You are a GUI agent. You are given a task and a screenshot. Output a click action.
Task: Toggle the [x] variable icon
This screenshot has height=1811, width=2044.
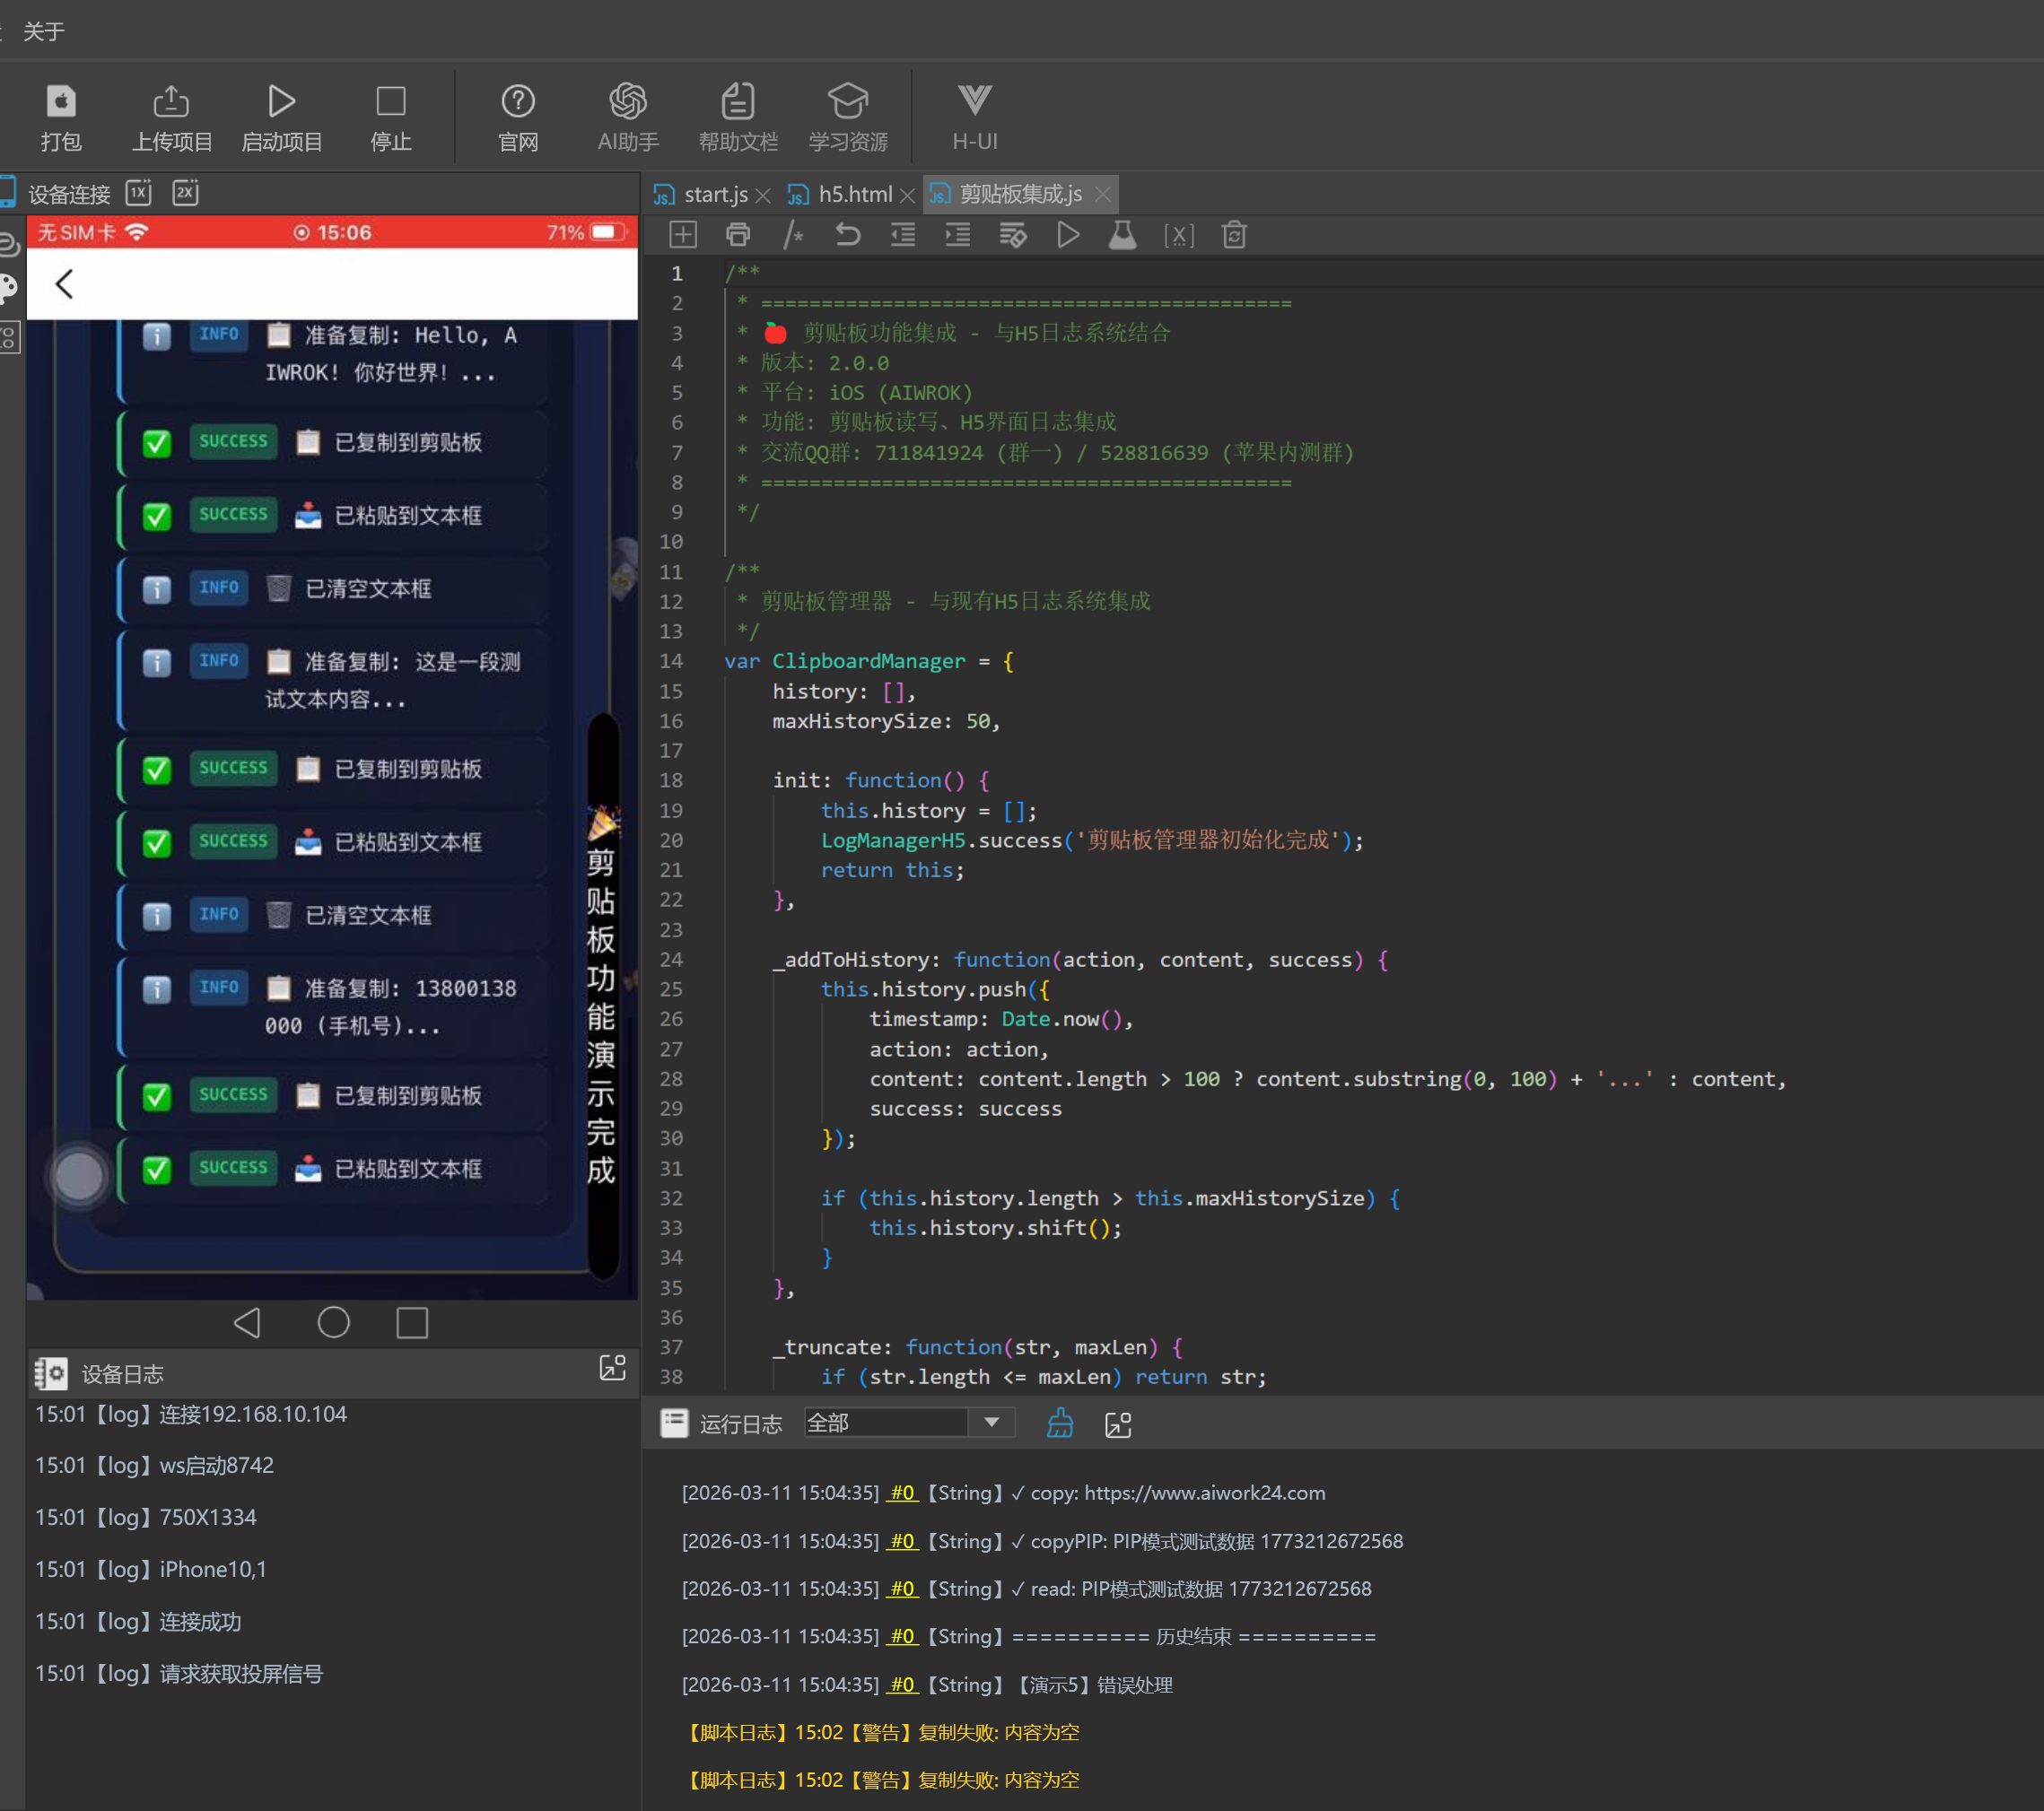[x=1178, y=235]
